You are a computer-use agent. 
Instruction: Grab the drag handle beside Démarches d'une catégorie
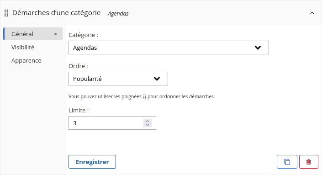point(6,13)
